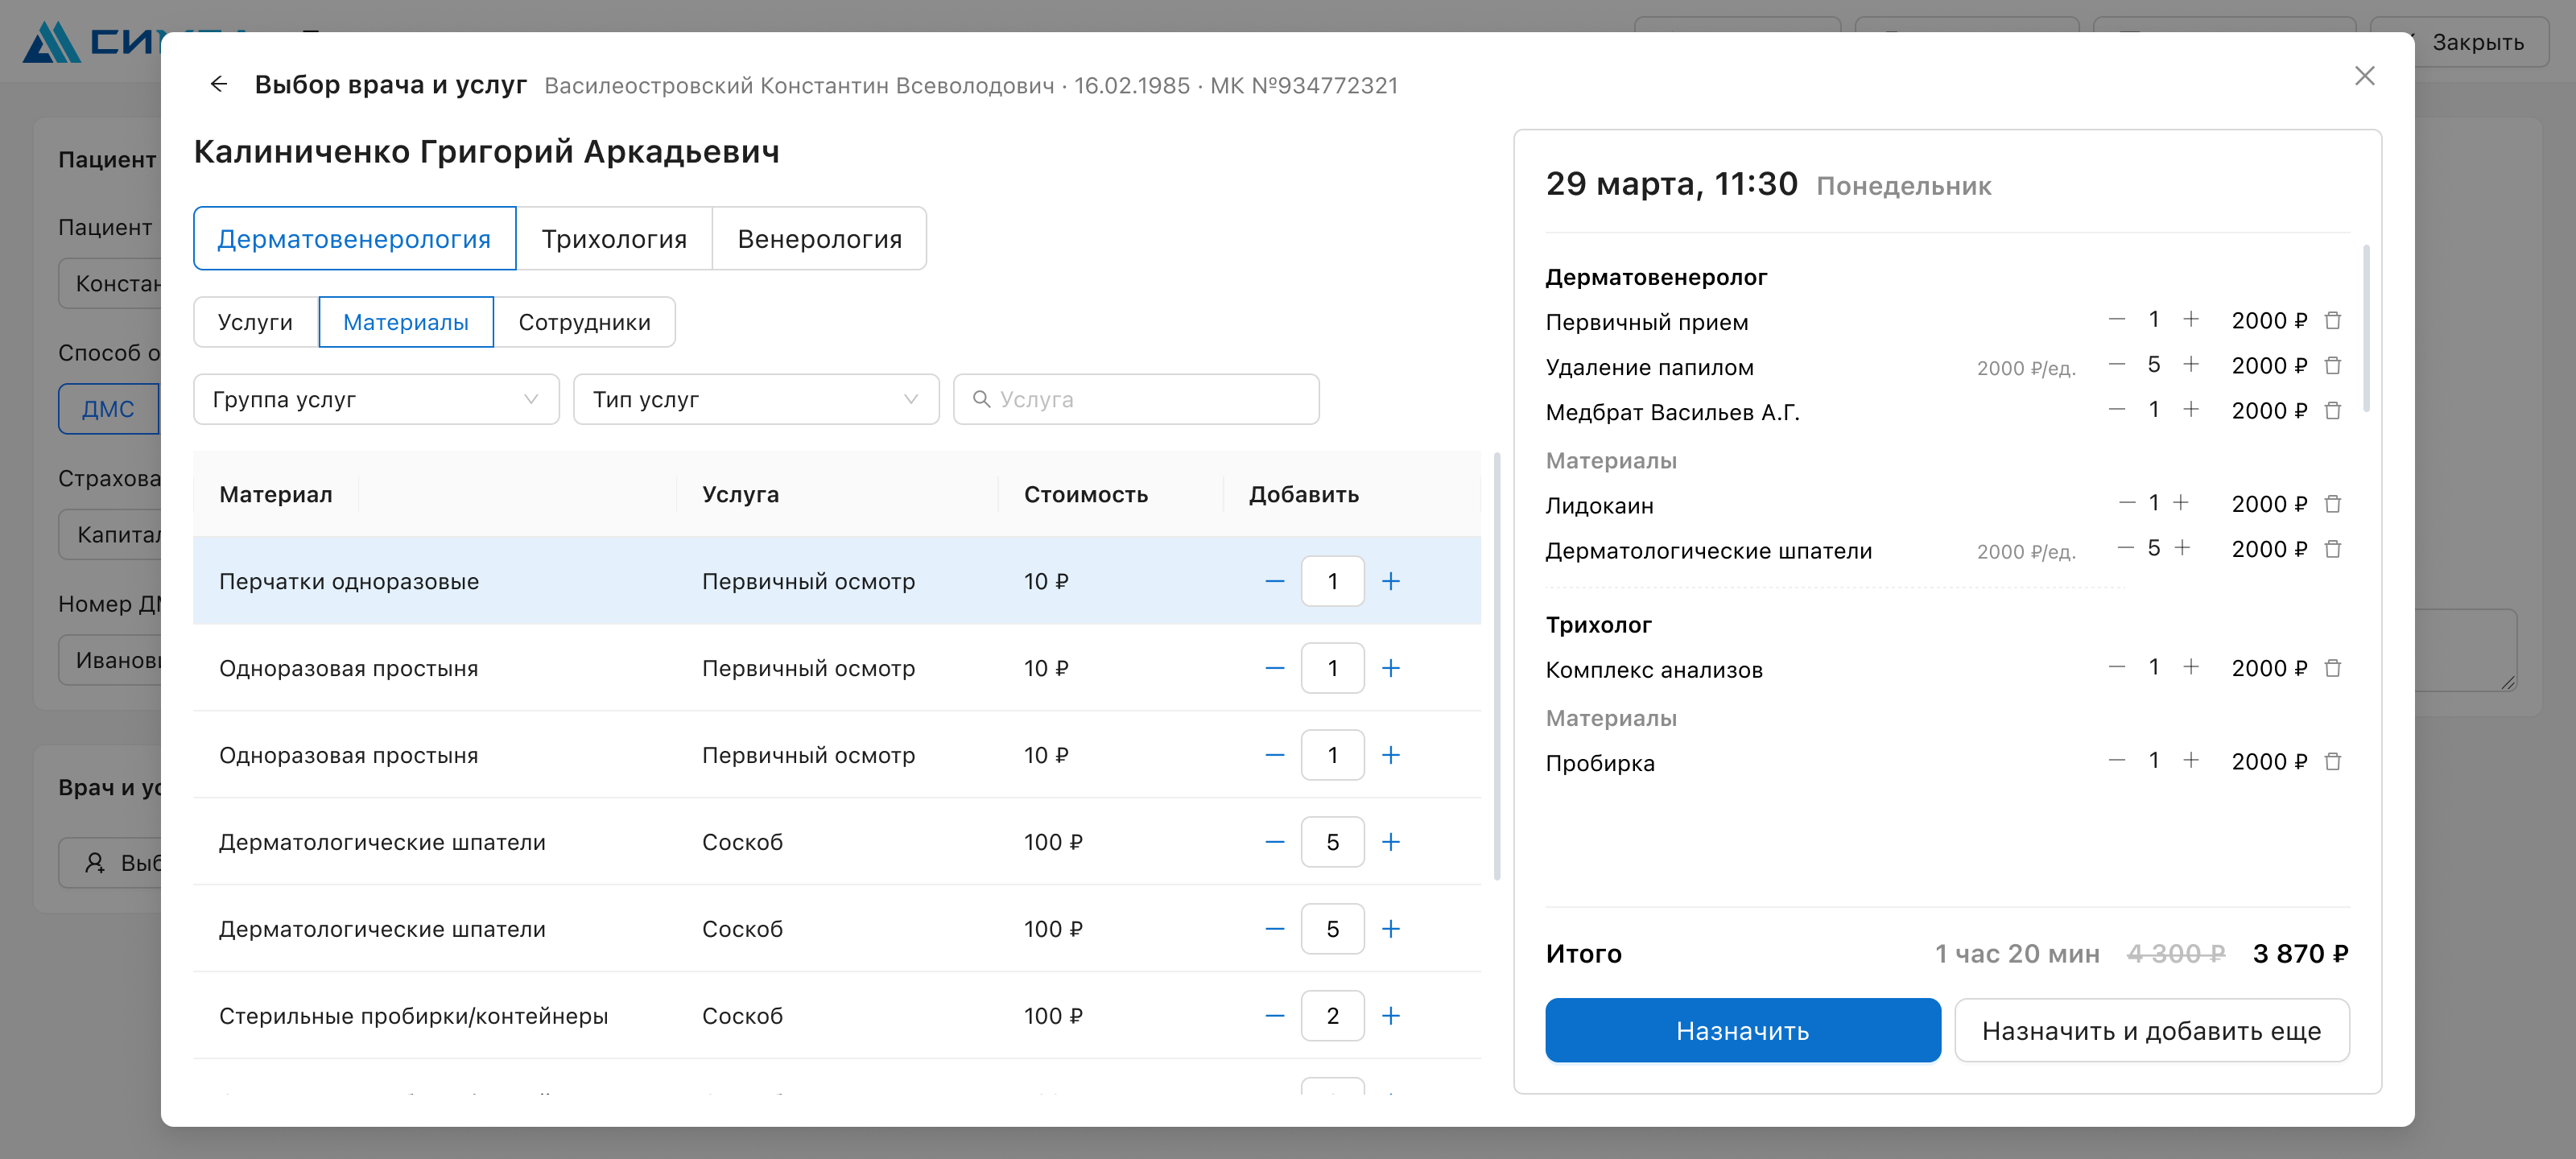
Task: Expand the Тип услуг dropdown
Action: 756,399
